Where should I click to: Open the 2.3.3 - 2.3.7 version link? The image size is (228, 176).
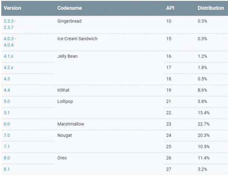[x=10, y=24]
